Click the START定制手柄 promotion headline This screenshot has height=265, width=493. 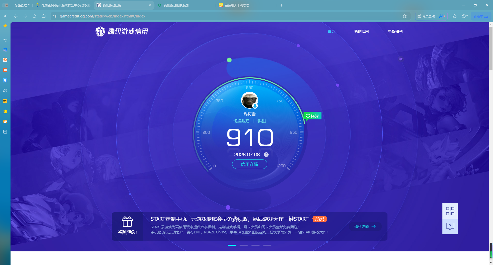[229, 219]
